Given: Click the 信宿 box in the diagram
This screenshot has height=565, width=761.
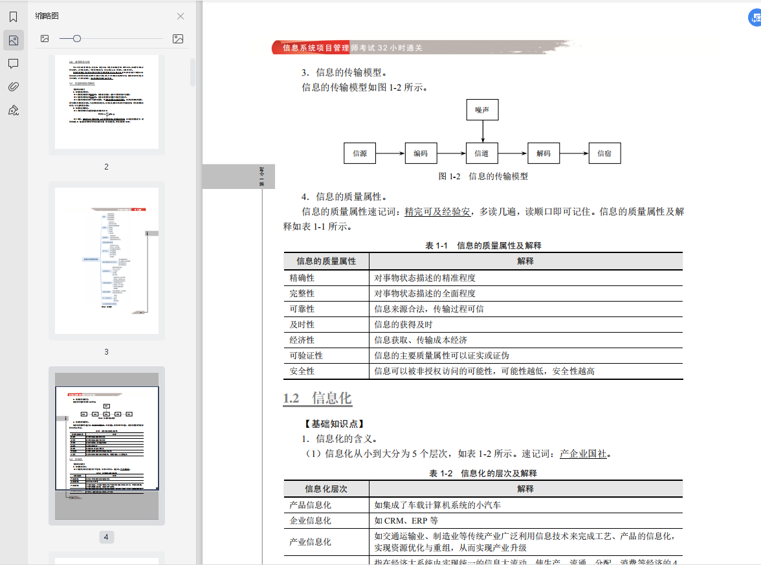Looking at the screenshot, I should click(604, 153).
